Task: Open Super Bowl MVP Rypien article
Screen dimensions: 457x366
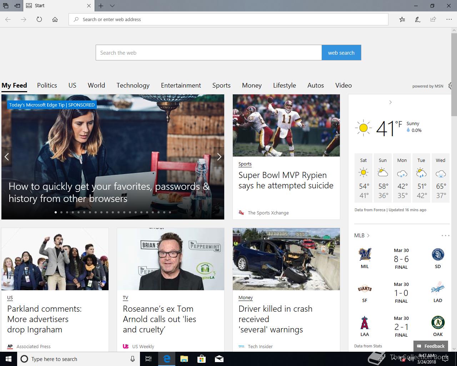Action: [x=286, y=180]
